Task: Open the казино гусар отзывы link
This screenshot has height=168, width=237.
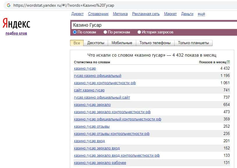Action: pyautogui.click(x=92, y=127)
